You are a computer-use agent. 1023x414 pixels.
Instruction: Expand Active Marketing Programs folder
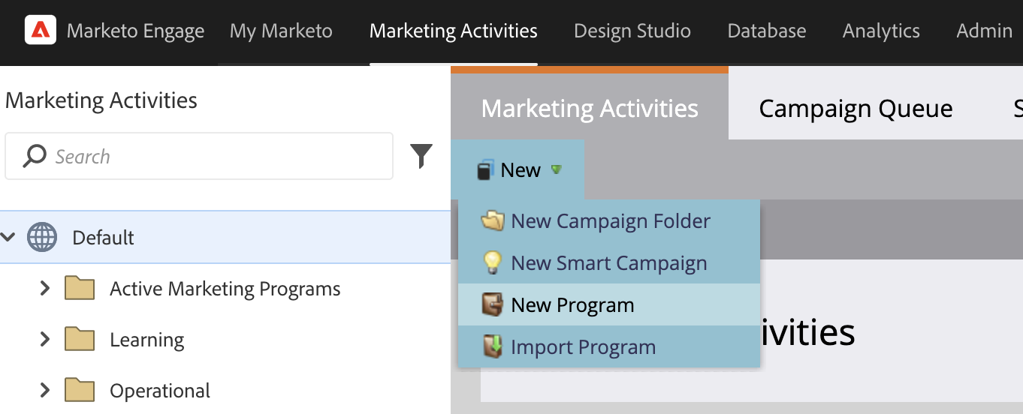click(x=45, y=288)
